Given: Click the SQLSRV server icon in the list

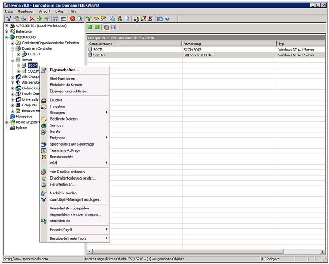Looking at the screenshot, I should tap(90, 55).
